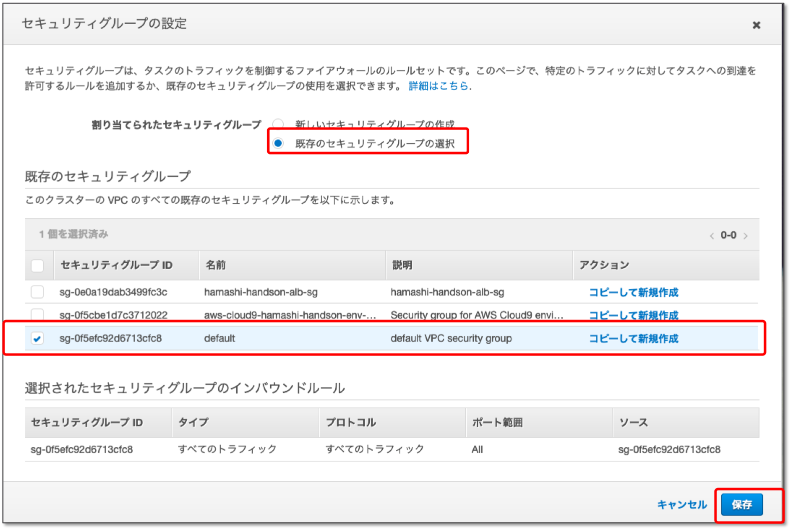Click the 1 個を選択済み status text
Screen dimensions: 790x529
(74, 234)
